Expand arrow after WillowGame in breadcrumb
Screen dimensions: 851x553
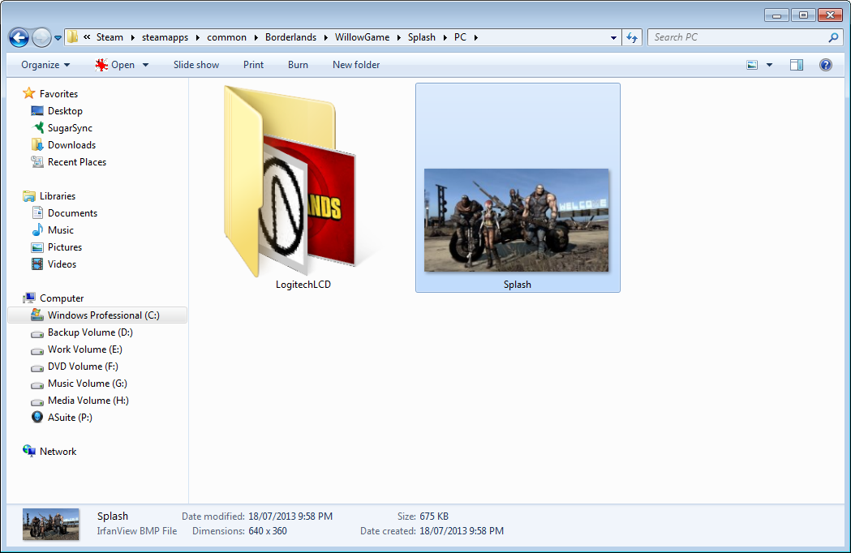pyautogui.click(x=399, y=37)
